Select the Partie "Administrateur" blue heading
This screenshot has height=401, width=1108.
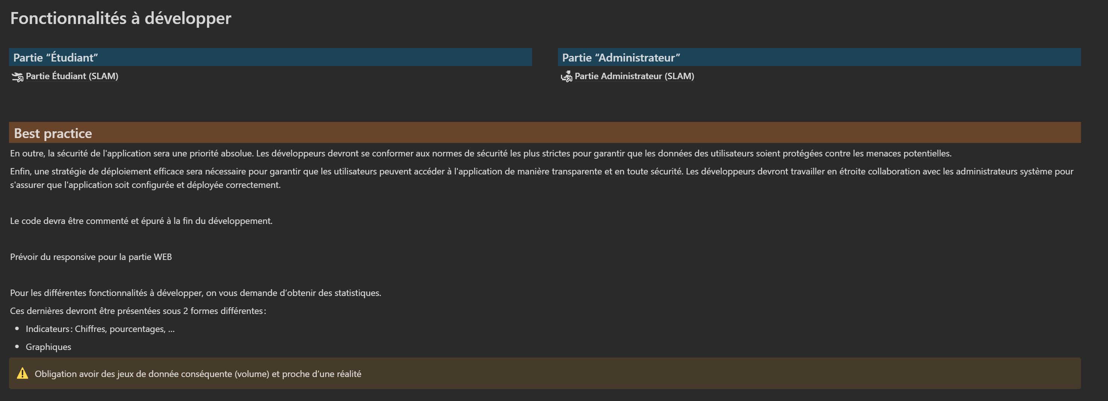(x=621, y=58)
